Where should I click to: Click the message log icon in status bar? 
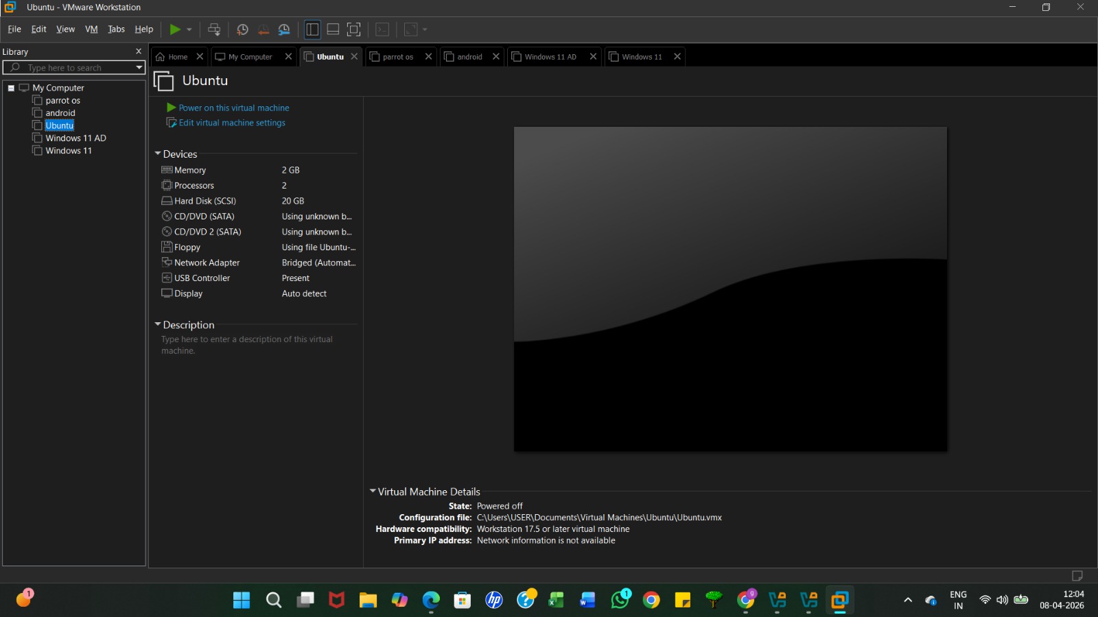[1077, 576]
